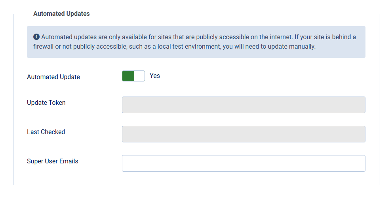Select the Last Checked field
The height and width of the screenshot is (197, 392).
(244, 134)
